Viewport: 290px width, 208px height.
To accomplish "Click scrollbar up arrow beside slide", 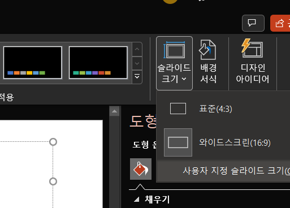I will pos(114,111).
